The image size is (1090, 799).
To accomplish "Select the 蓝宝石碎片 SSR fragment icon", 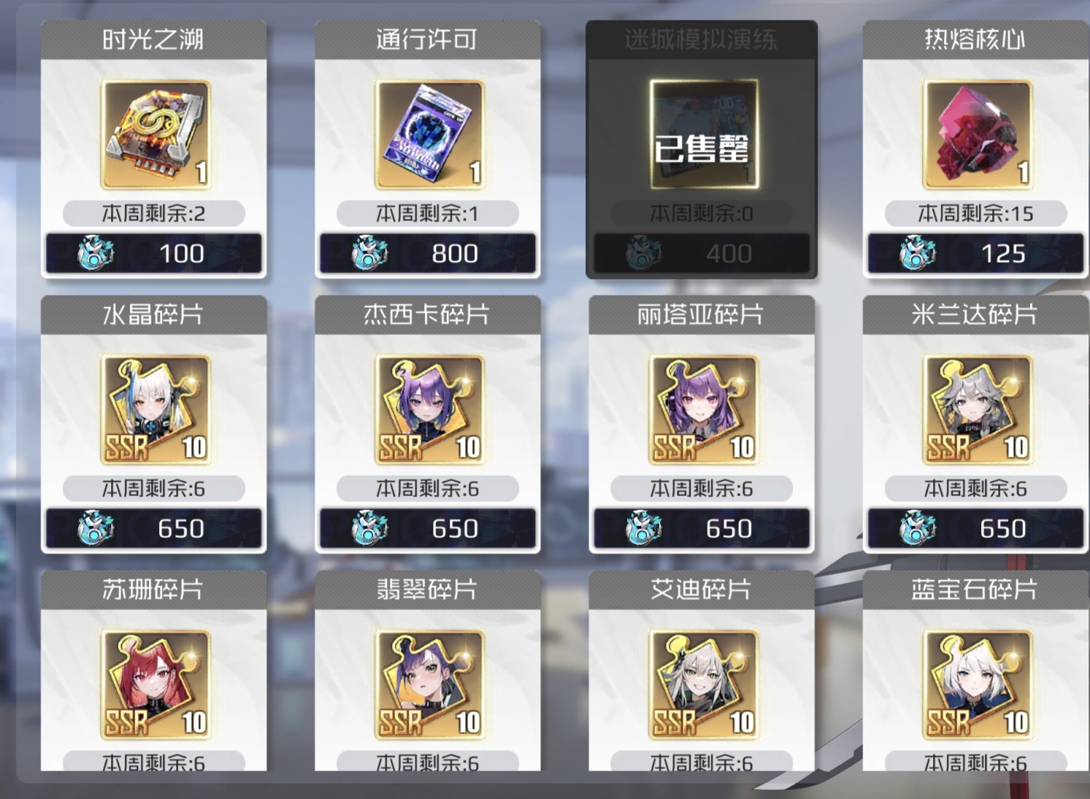I will [x=977, y=685].
